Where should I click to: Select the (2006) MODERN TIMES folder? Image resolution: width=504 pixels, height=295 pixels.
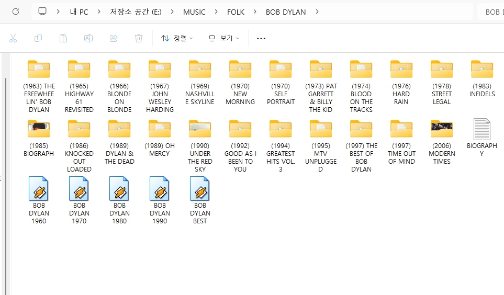click(x=442, y=142)
